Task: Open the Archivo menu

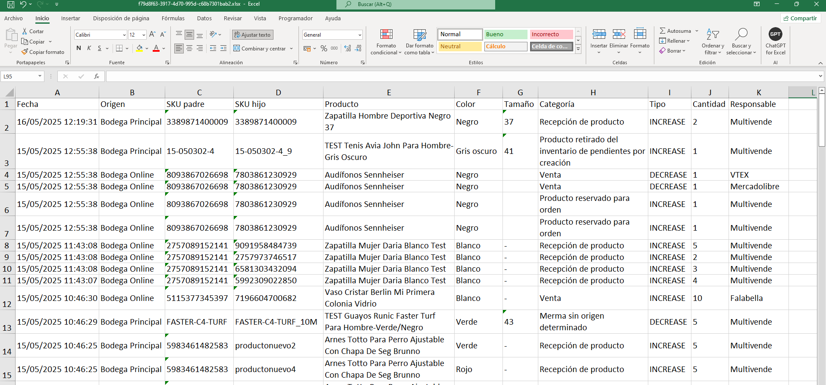Action: tap(13, 19)
